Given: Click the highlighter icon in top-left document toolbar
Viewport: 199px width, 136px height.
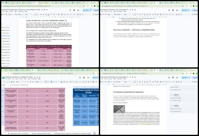Looking at the screenshot, I should coord(51,15).
